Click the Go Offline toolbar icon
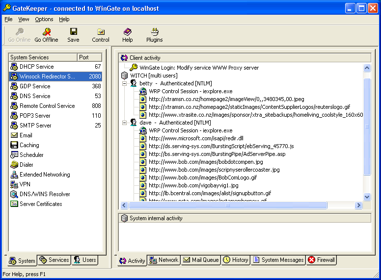The image size is (381, 280). coord(47,32)
